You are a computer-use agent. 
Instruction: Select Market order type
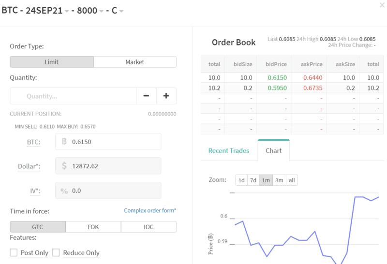pos(135,62)
